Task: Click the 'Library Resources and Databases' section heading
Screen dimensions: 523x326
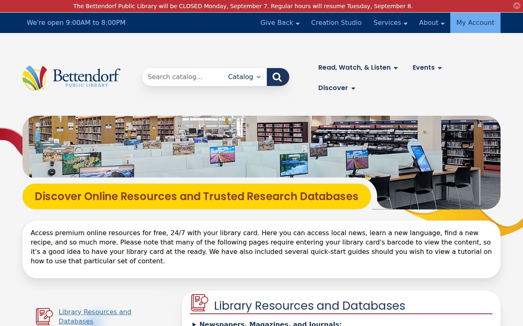Action: point(310,306)
